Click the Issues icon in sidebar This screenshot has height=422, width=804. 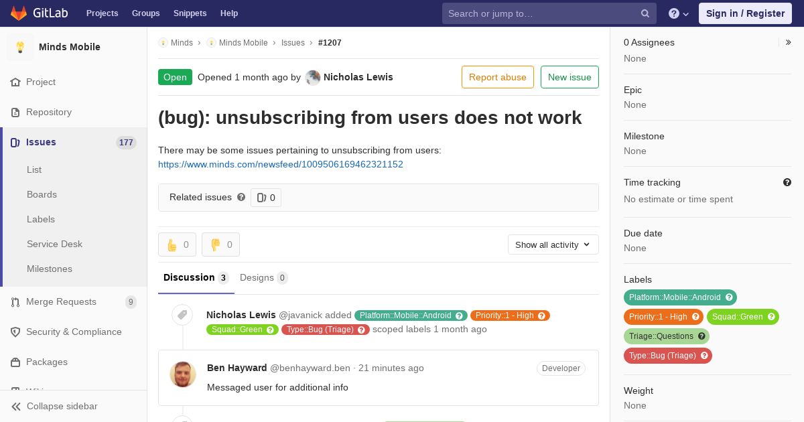pyautogui.click(x=15, y=143)
